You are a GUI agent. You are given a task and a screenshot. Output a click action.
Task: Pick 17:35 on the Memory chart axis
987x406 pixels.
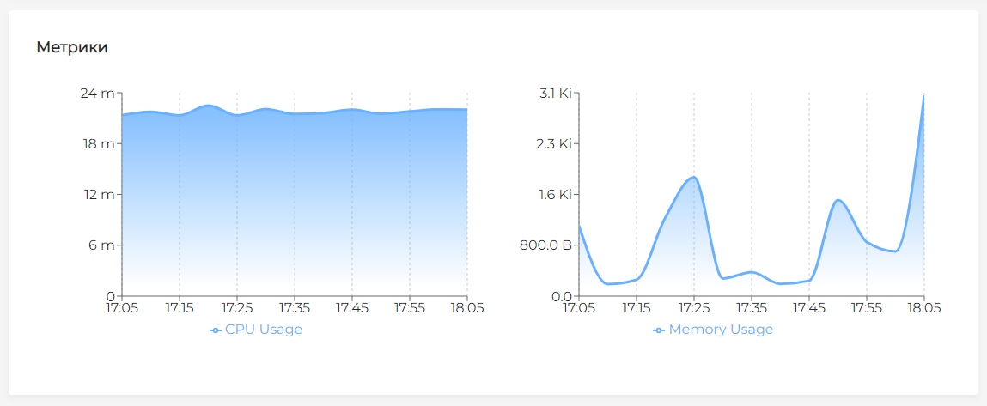(x=751, y=307)
